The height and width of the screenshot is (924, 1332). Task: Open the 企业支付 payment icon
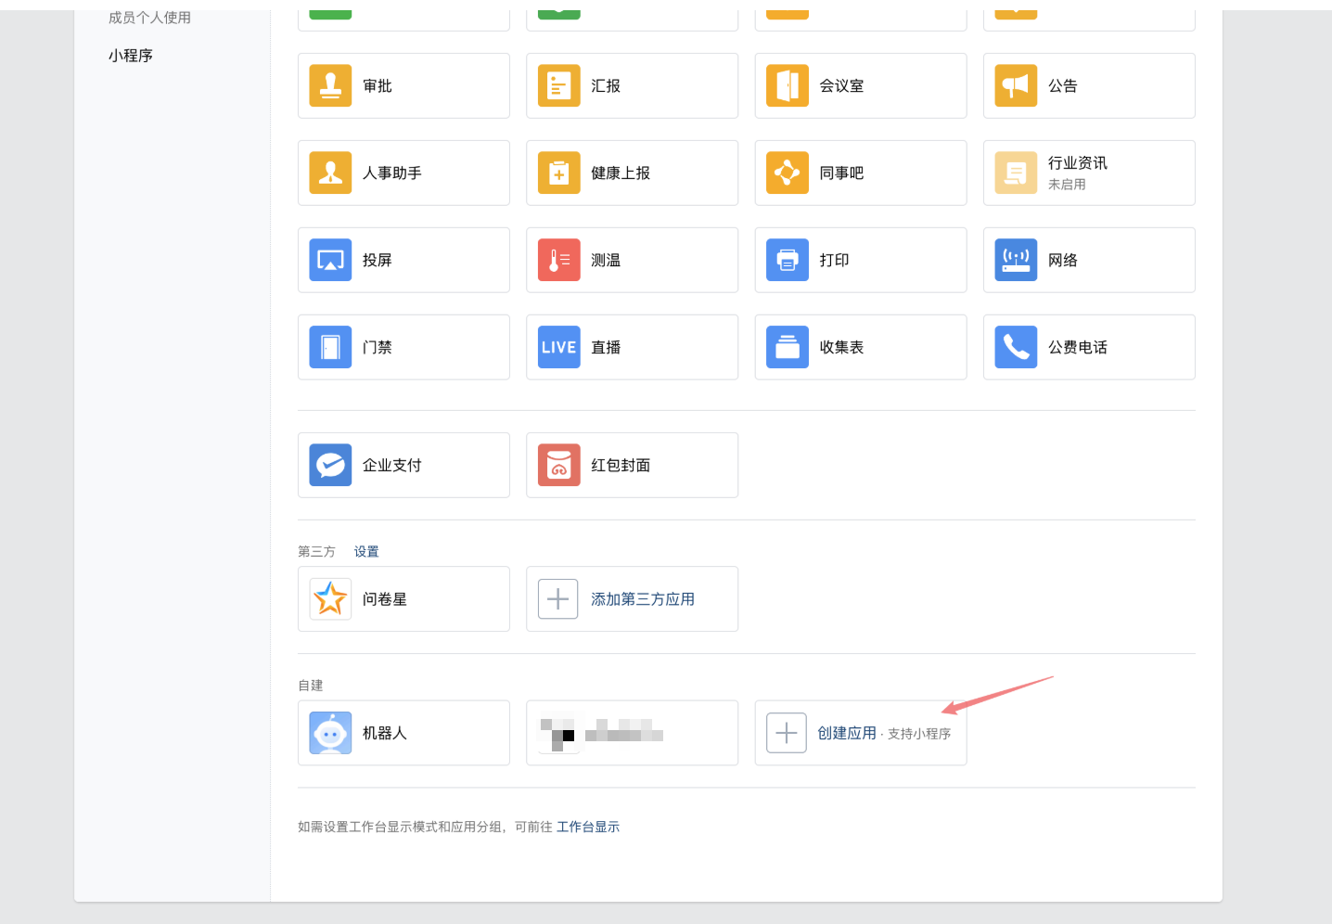click(x=330, y=466)
